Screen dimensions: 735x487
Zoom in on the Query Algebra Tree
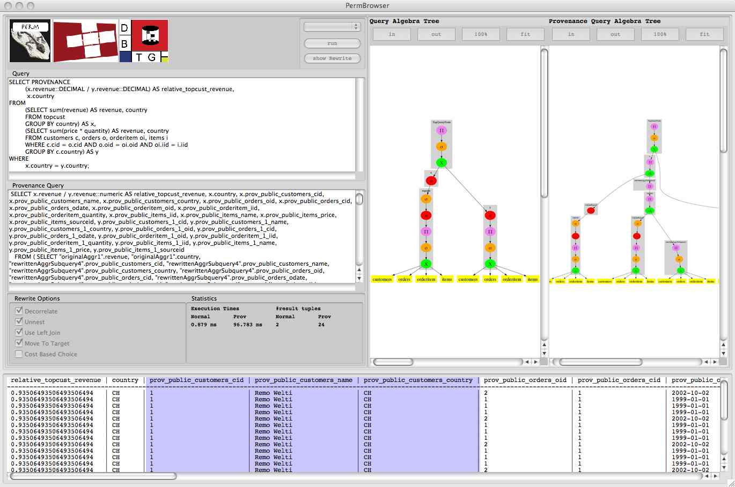tap(392, 34)
